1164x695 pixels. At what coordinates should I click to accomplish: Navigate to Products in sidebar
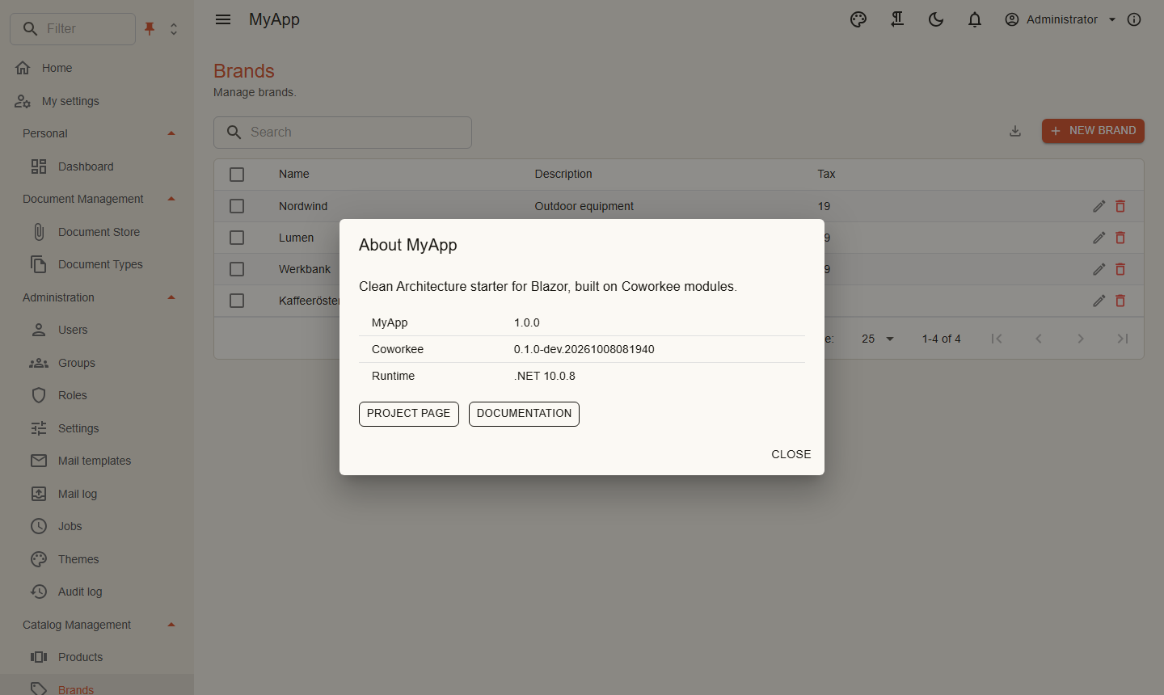coord(97,657)
